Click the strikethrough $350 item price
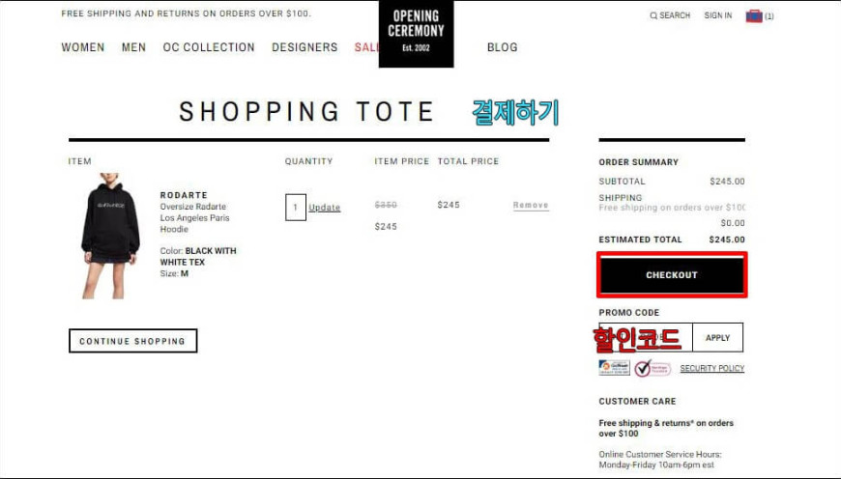The width and height of the screenshot is (841, 479). point(386,205)
